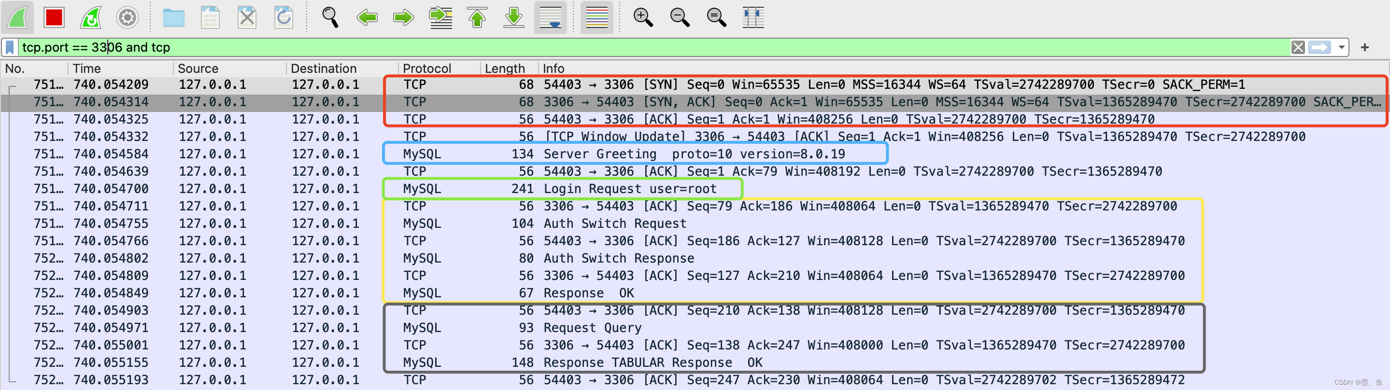Select the Auth Switch Request packet
Screen dimensions: 1390x390
[x=695, y=223]
